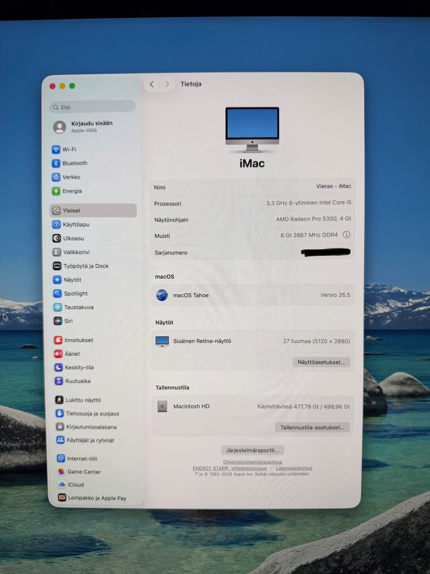Click the Etsi search field
Image resolution: width=430 pixels, height=574 pixels.
tap(92, 107)
